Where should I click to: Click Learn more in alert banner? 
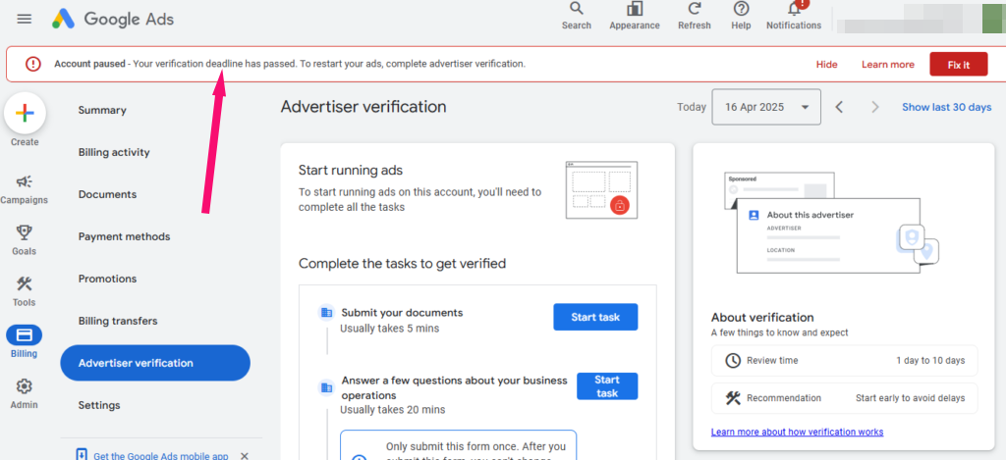(887, 64)
